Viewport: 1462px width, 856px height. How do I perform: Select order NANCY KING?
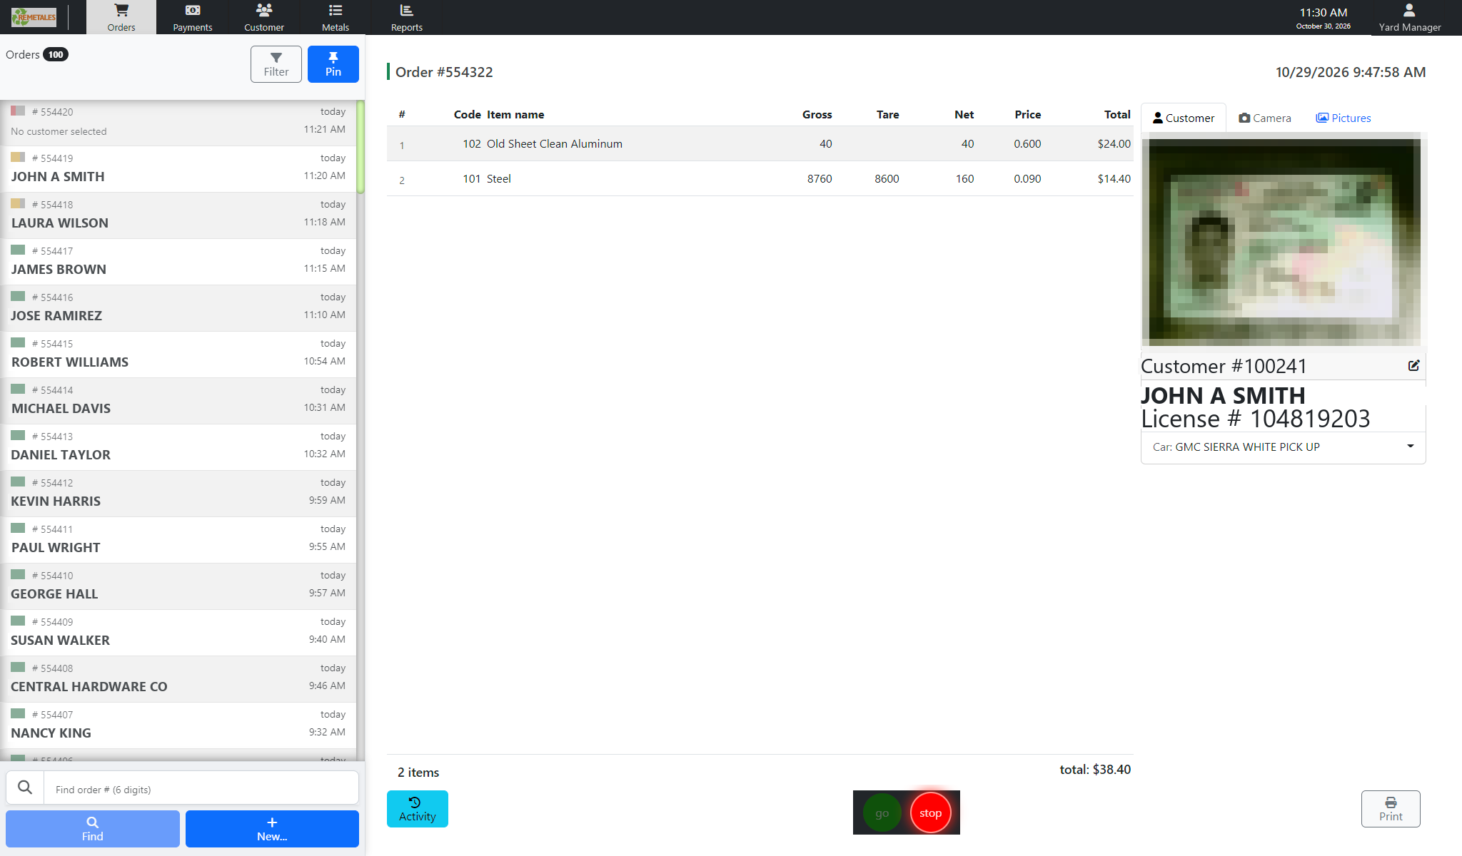pyautogui.click(x=178, y=725)
